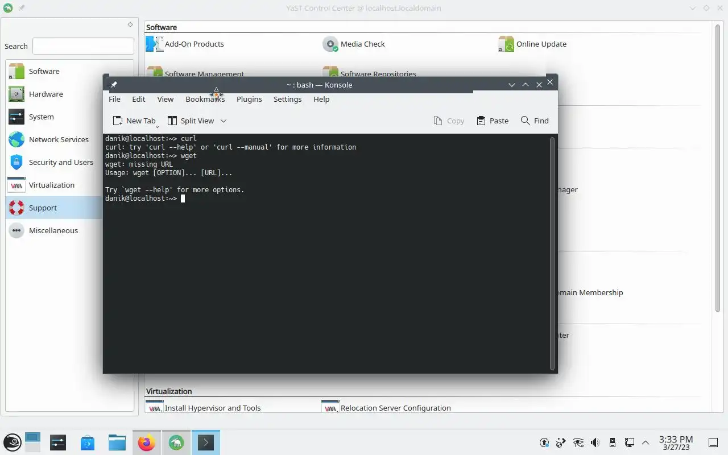Click the software updates tray icon
728x455 pixels.
pos(544,442)
